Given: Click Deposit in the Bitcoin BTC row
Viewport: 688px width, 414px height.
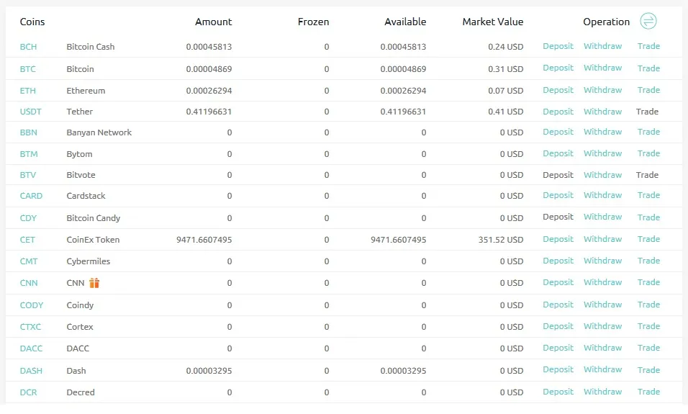Looking at the screenshot, I should point(558,68).
